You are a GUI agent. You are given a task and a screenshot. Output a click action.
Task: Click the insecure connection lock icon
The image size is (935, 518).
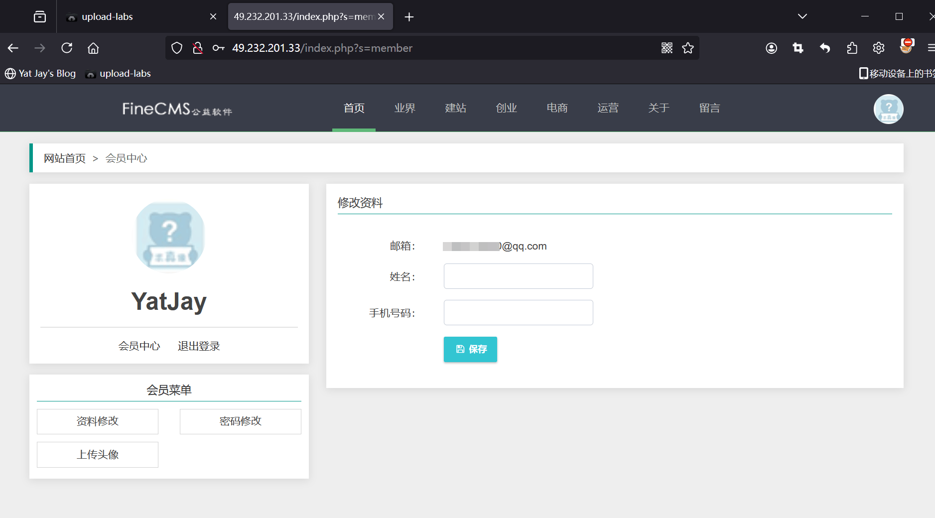click(198, 48)
